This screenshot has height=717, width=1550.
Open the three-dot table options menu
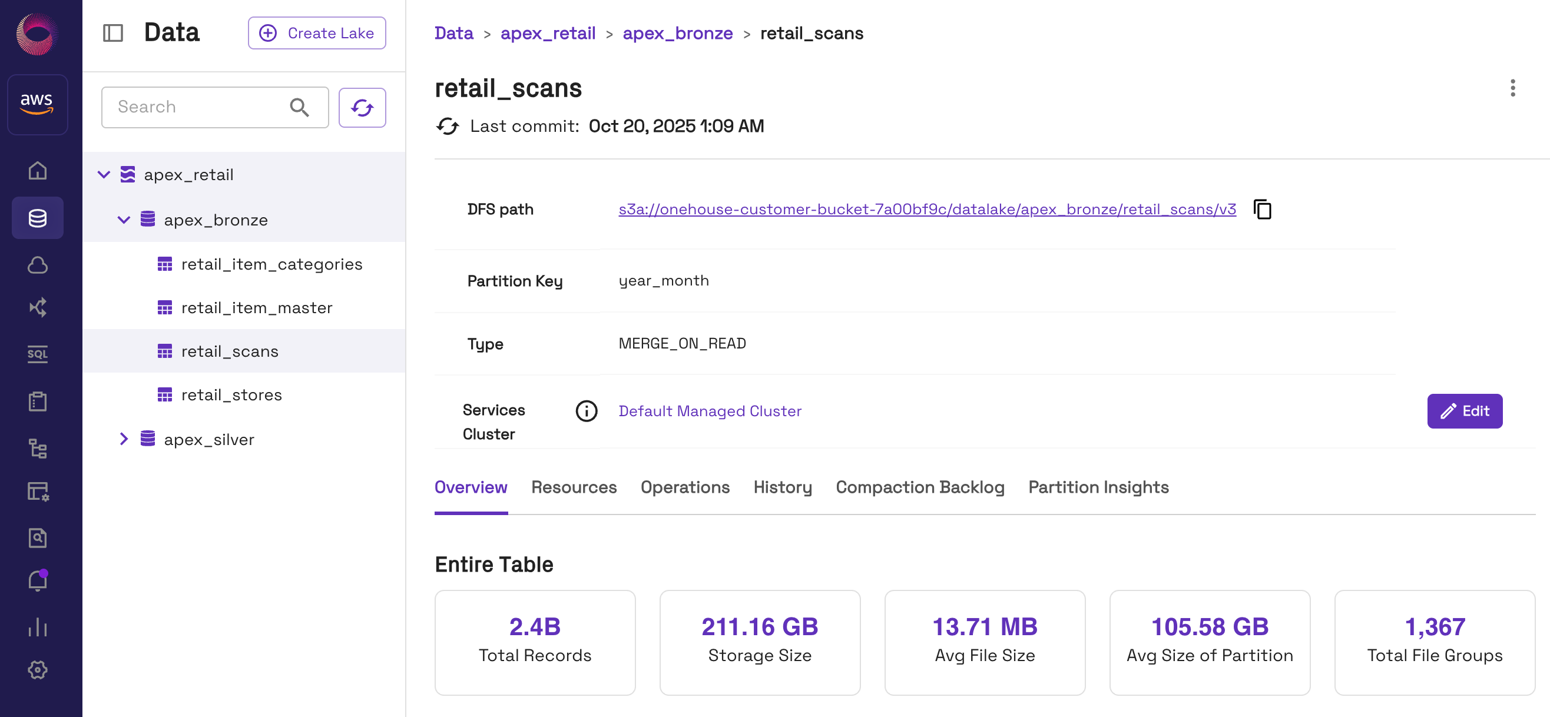[x=1512, y=88]
